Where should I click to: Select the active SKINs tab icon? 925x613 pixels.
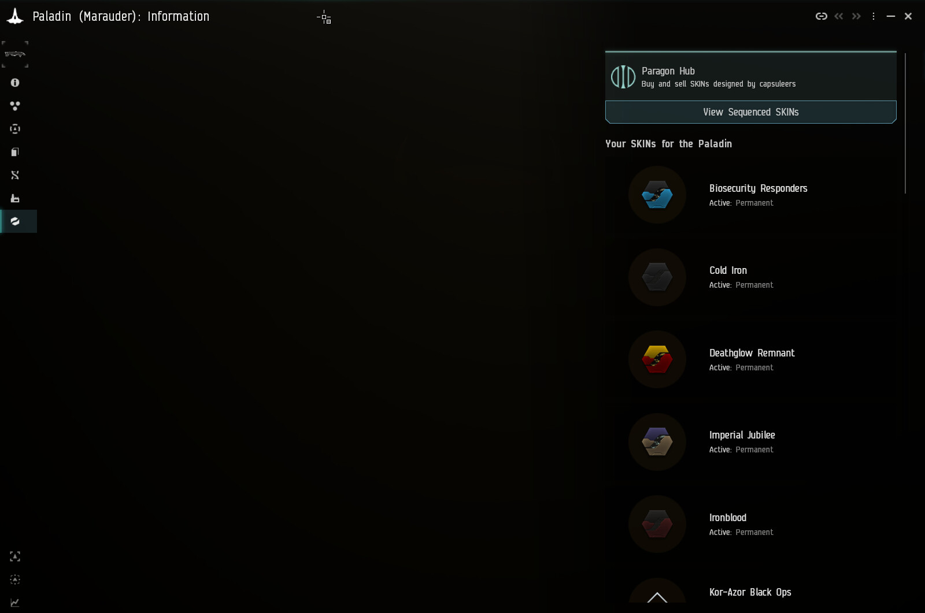coord(15,221)
